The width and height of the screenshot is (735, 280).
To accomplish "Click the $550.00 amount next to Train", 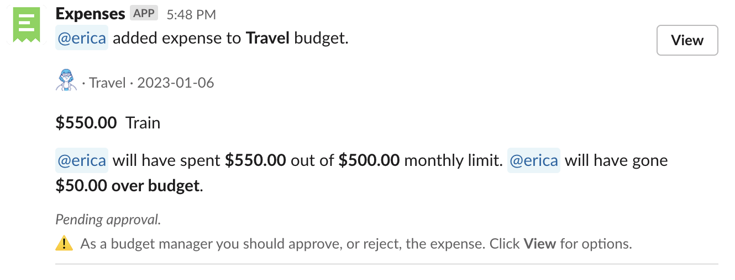I will point(86,122).
